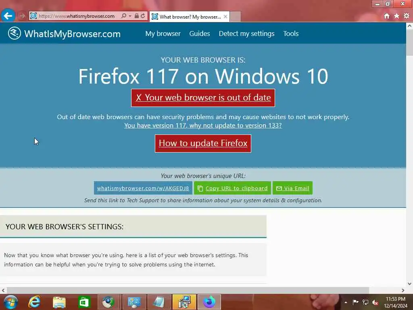Switch to the Firefox-style taskbar icon
Image resolution: width=413 pixels, height=310 pixels.
[x=209, y=302]
